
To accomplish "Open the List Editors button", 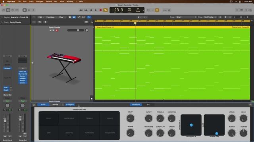I will pyautogui.click(x=237, y=10).
